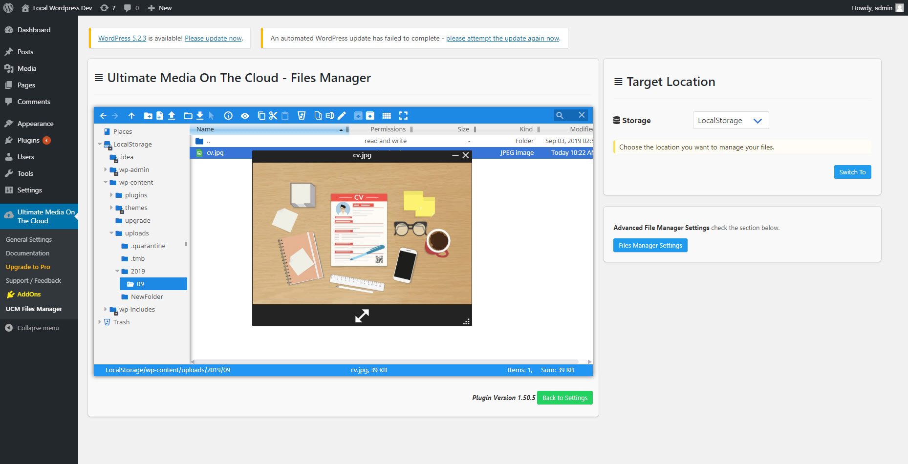Click the paste clipboard toolbar icon
Image resolution: width=908 pixels, height=464 pixels.
[285, 116]
